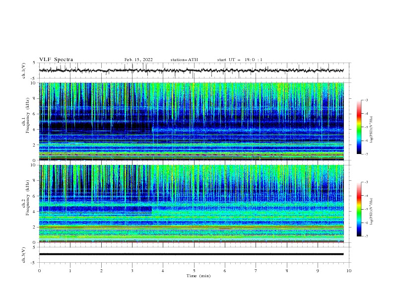Click the lower colorbar "-7" tick label
The image size is (393, 304).
366,236
